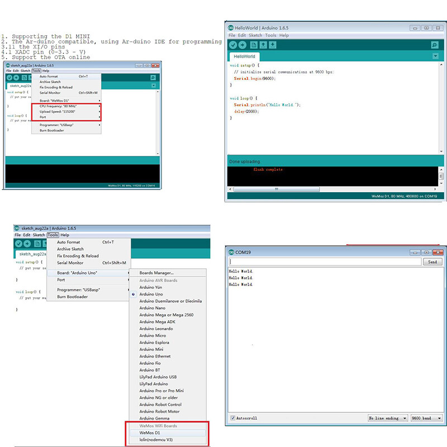The height and width of the screenshot is (447, 447).
Task: Toggle Autoscroll checkbox in COM19 window
Action: pyautogui.click(x=232, y=418)
